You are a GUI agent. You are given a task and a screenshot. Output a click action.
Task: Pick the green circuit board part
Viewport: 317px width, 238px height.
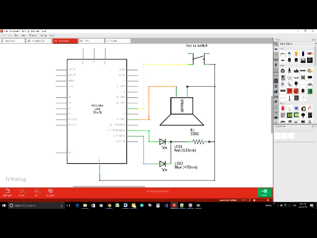coord(310,91)
